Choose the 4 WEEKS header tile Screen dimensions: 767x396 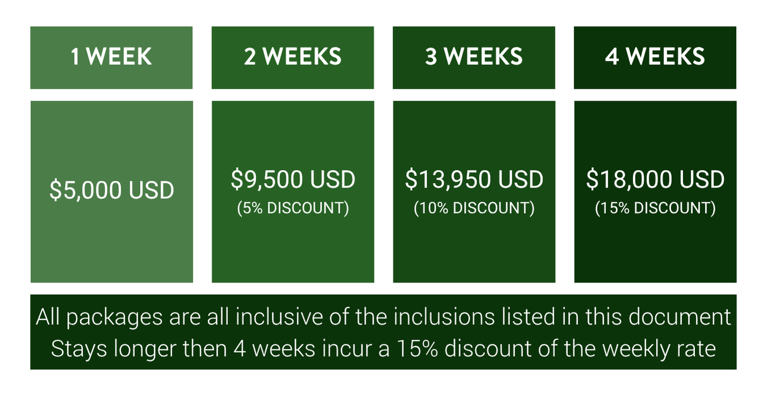655,57
